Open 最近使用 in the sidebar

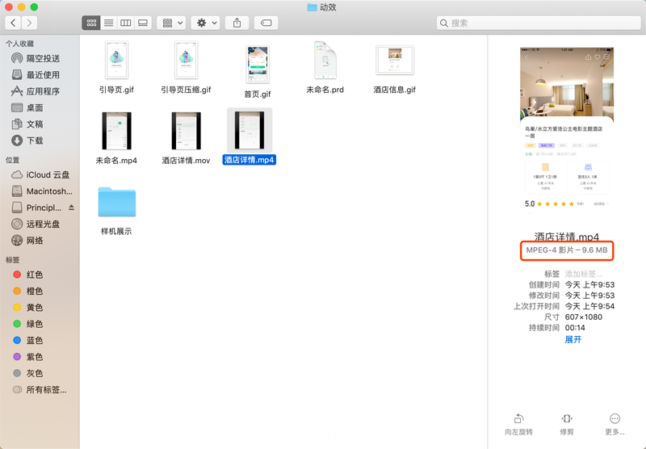point(36,75)
